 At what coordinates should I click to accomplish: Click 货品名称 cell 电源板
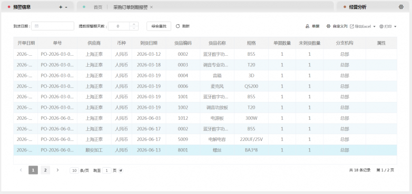pos(217,118)
